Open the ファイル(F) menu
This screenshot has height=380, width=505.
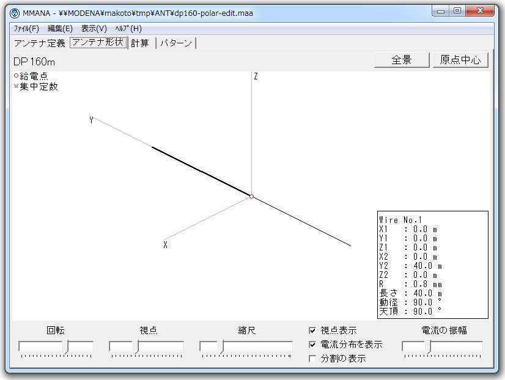coord(26,29)
